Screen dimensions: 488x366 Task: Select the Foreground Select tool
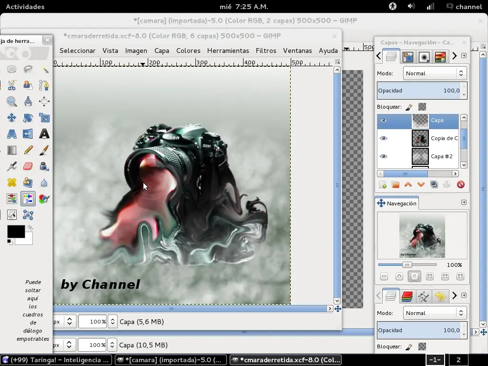click(x=28, y=85)
